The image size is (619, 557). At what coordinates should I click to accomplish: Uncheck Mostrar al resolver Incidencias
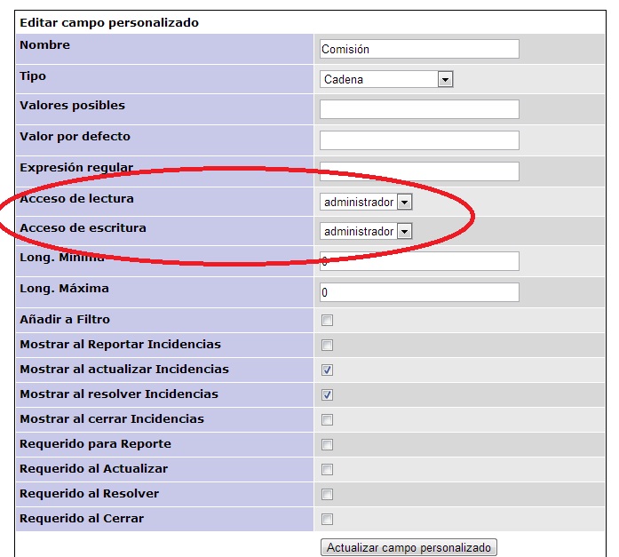coord(327,394)
